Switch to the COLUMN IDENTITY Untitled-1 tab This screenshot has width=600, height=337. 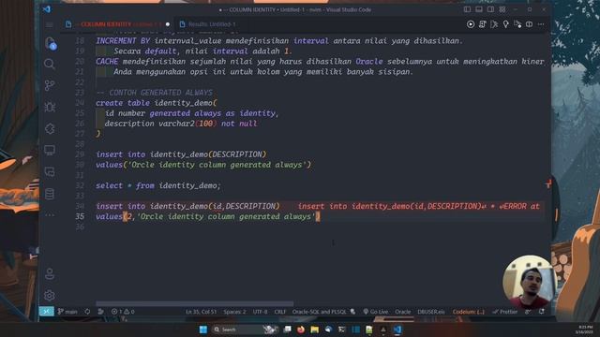117,24
